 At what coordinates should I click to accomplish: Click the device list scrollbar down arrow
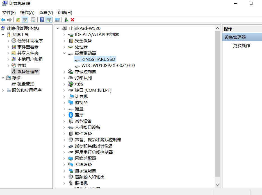pyautogui.click(x=217, y=185)
